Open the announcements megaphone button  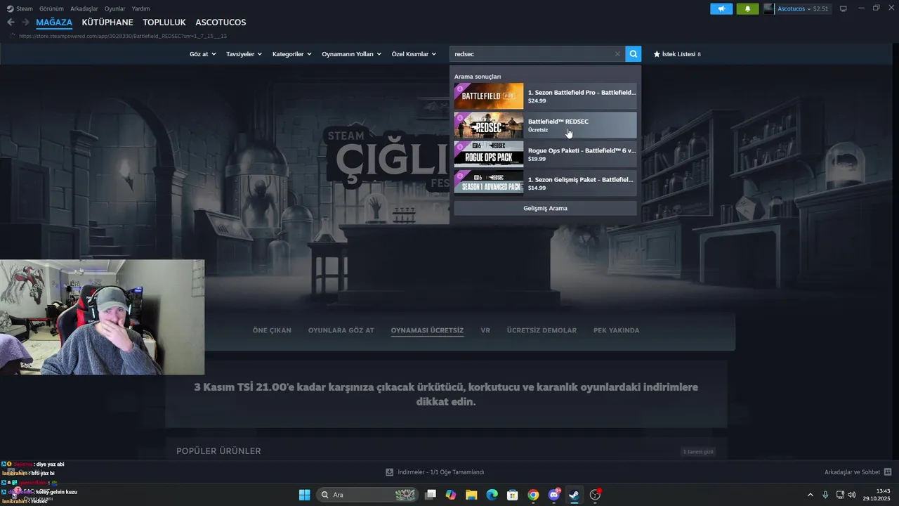pos(721,8)
